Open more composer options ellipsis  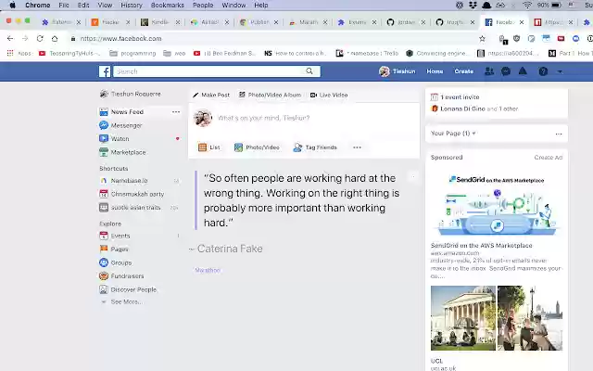pyautogui.click(x=357, y=147)
